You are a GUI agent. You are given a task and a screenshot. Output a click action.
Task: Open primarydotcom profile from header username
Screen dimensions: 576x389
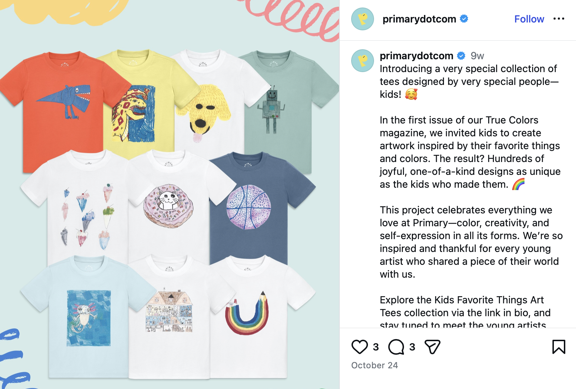point(419,19)
